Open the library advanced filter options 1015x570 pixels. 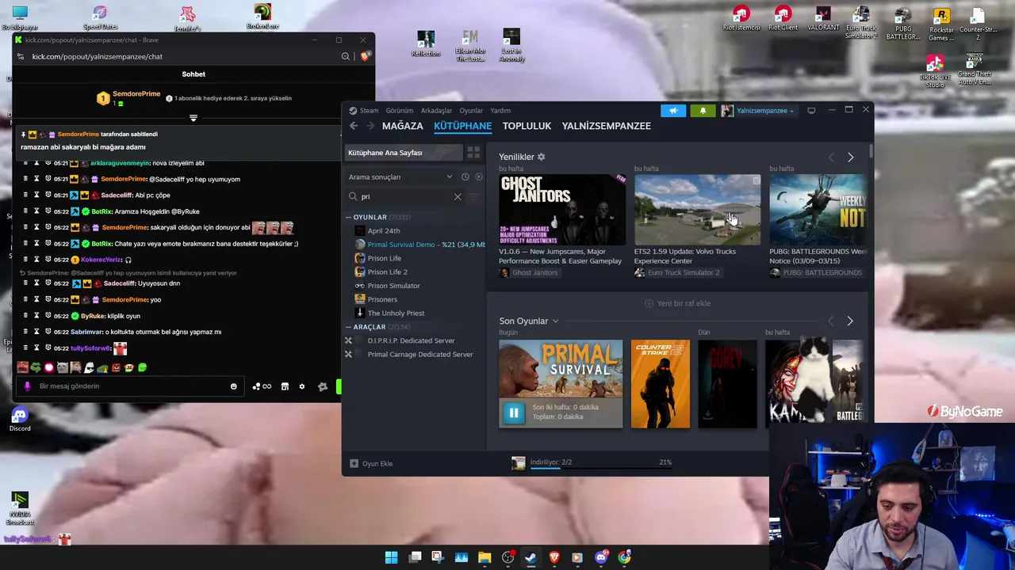click(474, 196)
